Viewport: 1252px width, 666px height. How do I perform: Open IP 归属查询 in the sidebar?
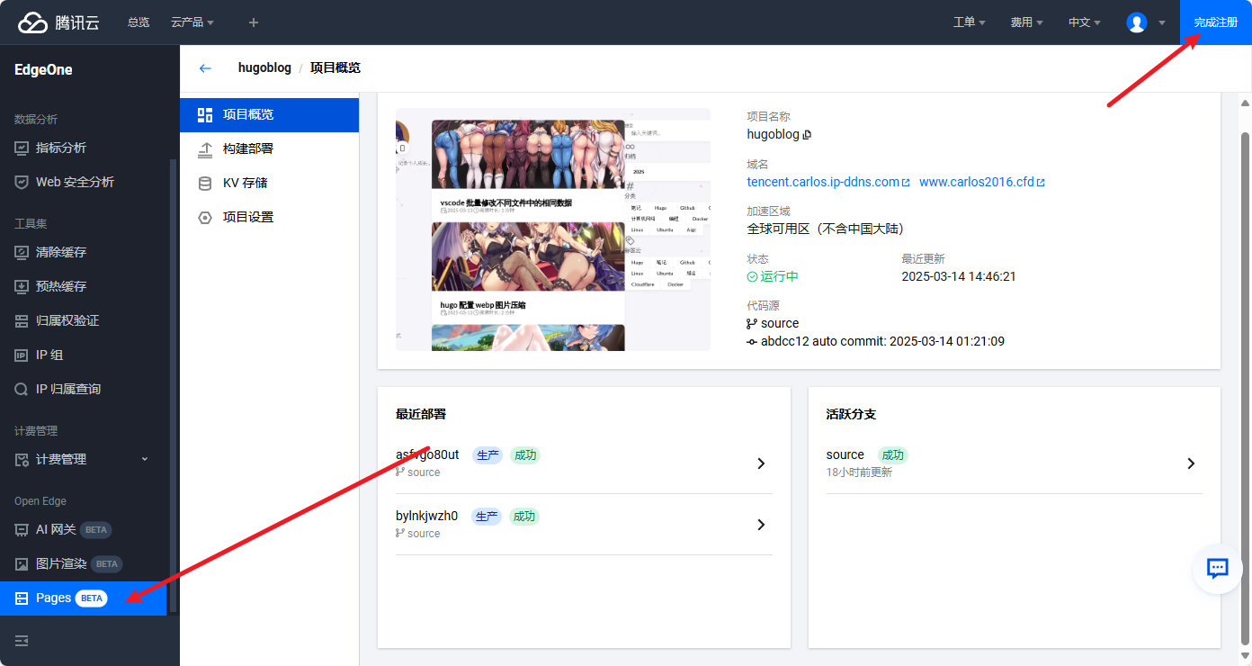pyautogui.click(x=83, y=389)
